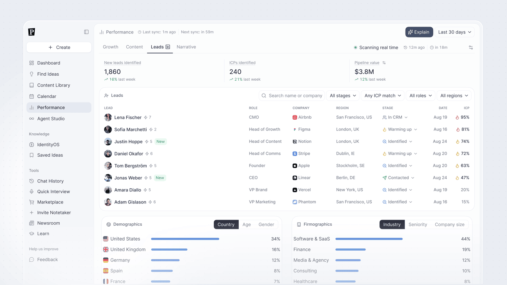Click the Create button
The height and width of the screenshot is (285, 507).
(x=59, y=47)
